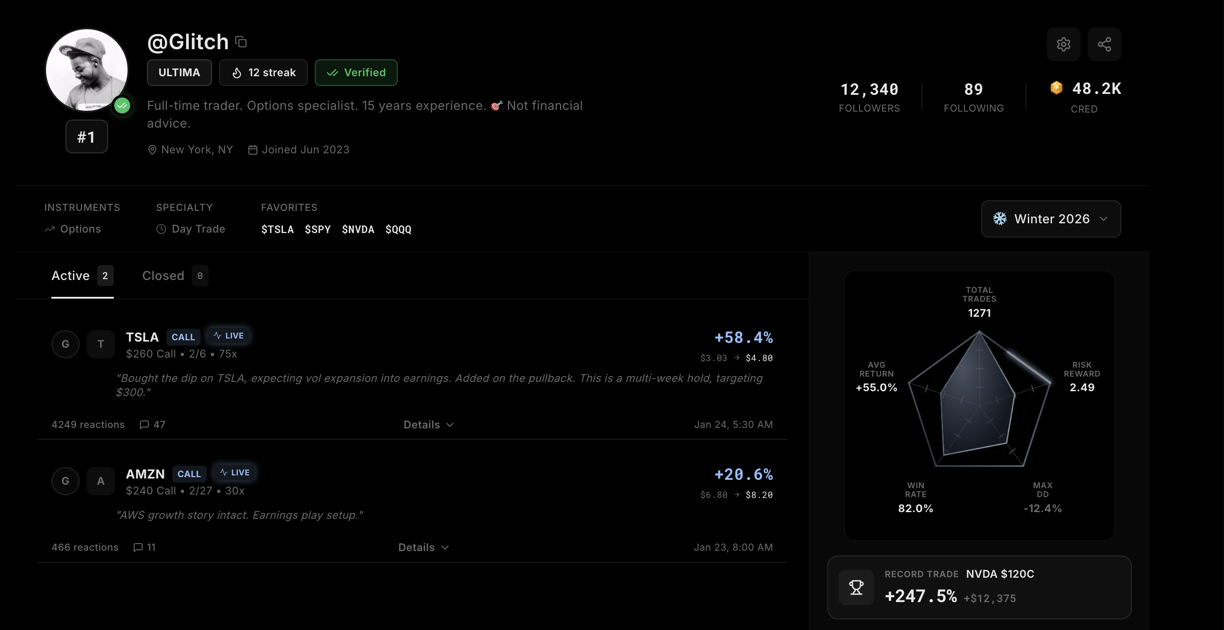The width and height of the screenshot is (1224, 630).
Task: Toggle the LIVE indicator on AMZN
Action: [x=234, y=472]
